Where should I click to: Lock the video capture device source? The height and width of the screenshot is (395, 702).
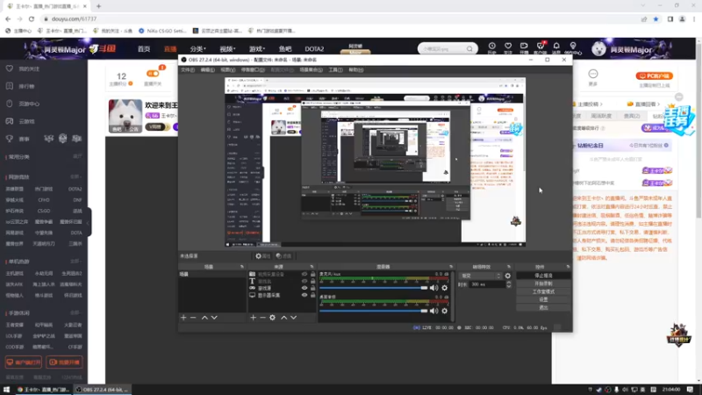[x=313, y=274]
